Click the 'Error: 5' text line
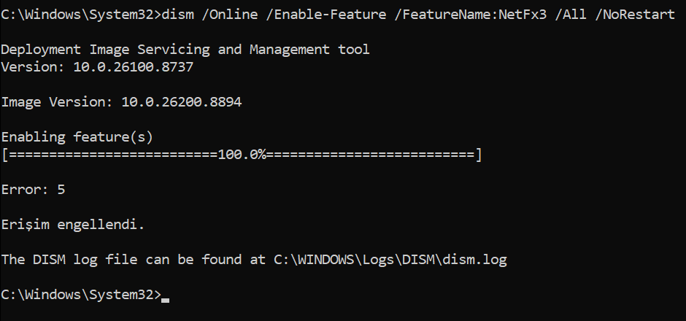Image resolution: width=686 pixels, height=321 pixels. point(34,190)
